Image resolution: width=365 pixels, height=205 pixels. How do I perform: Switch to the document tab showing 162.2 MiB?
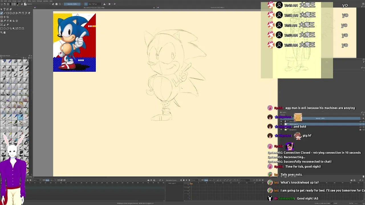point(94,8)
